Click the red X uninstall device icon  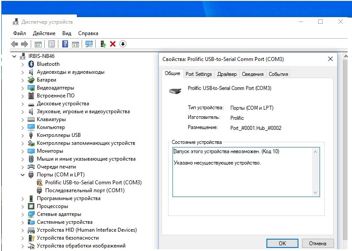point(113,44)
